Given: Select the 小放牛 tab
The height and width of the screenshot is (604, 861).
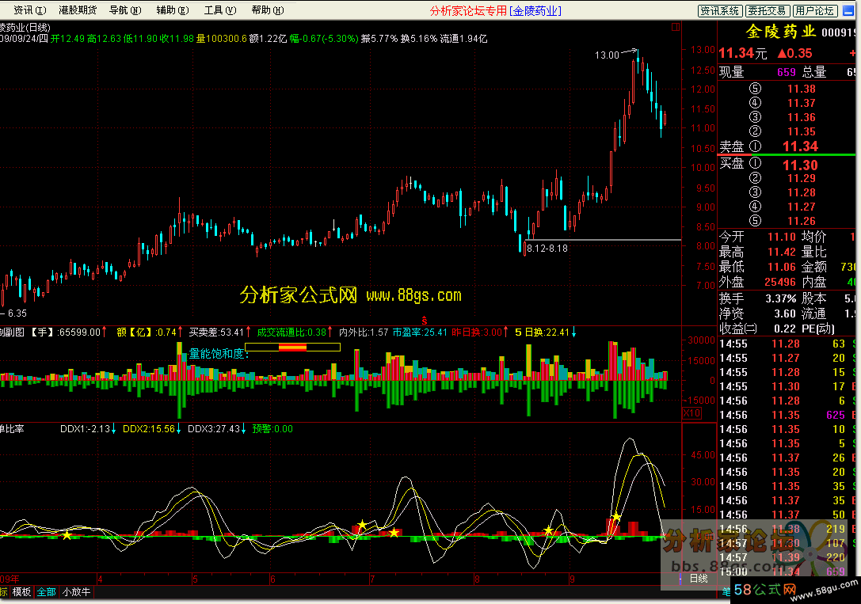Looking at the screenshot, I should 76,592.
